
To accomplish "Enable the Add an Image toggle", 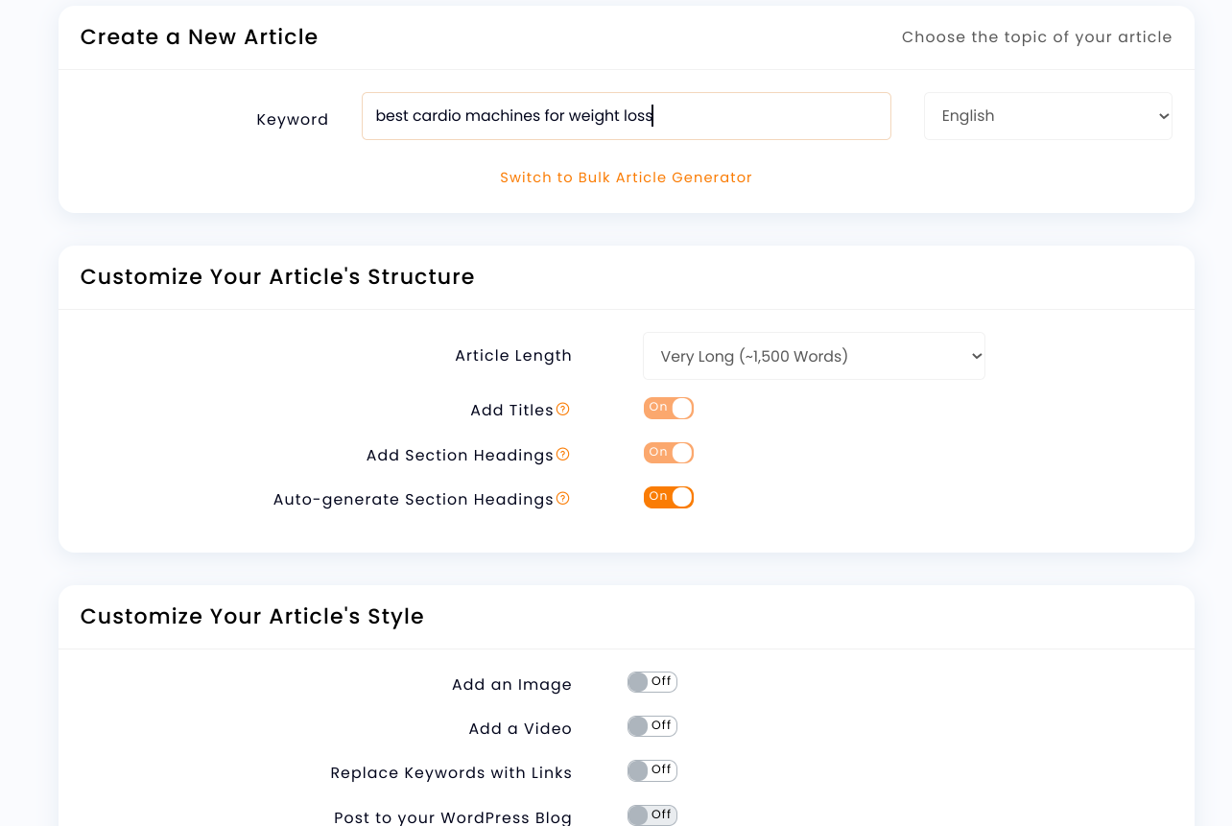I will coord(652,682).
